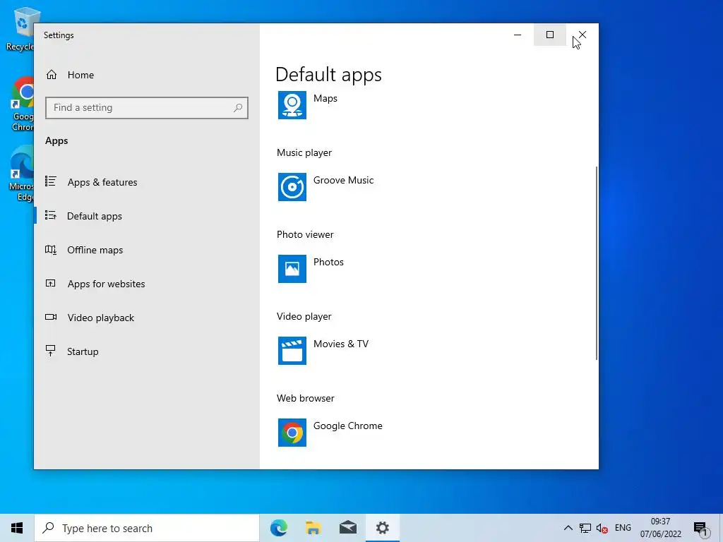This screenshot has width=723, height=542.
Task: Open the Maps default app icon
Action: click(x=292, y=105)
